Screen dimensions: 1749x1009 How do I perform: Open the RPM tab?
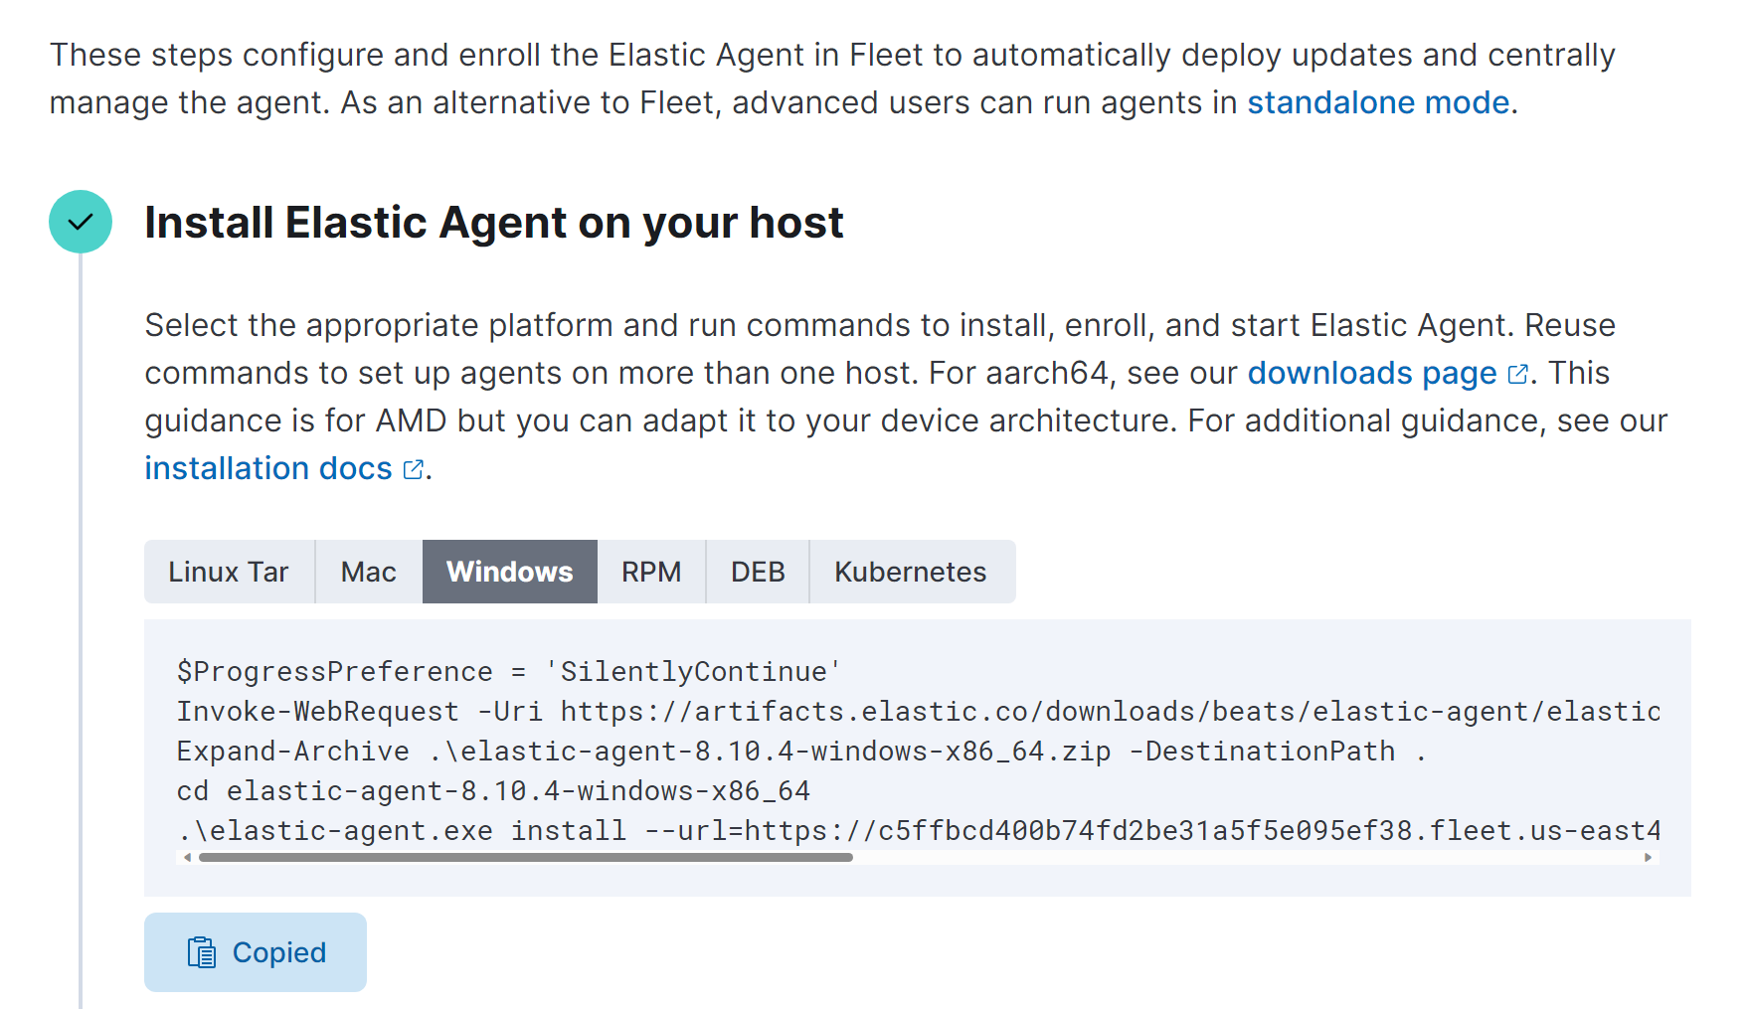651,572
